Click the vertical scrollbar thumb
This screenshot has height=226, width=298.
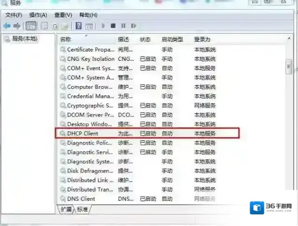(x=289, y=67)
